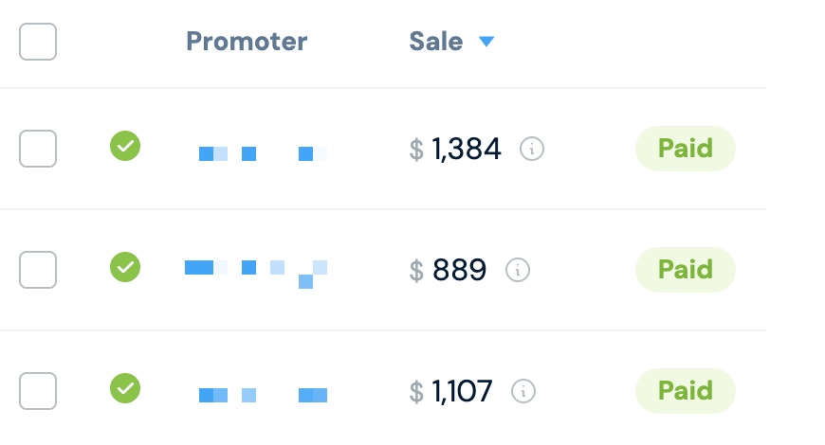Click the $889 sale amount

coord(459,271)
